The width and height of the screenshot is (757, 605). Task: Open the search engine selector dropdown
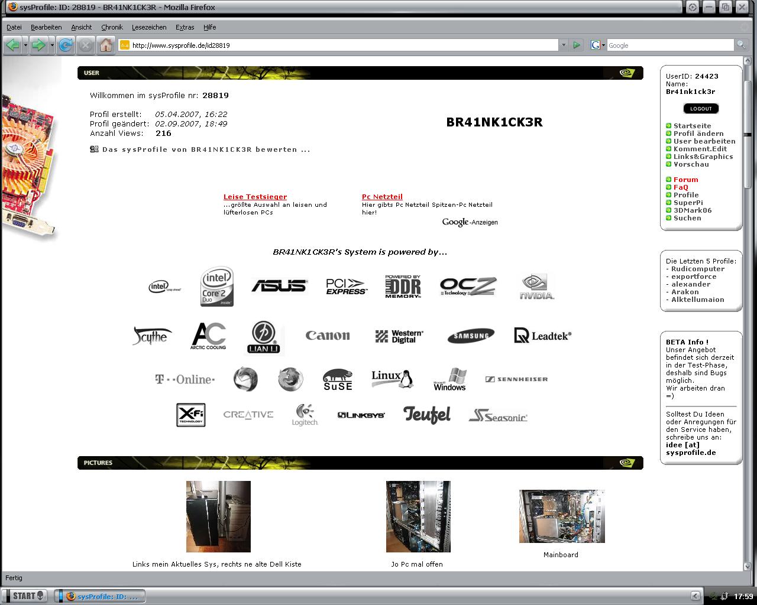coord(597,45)
